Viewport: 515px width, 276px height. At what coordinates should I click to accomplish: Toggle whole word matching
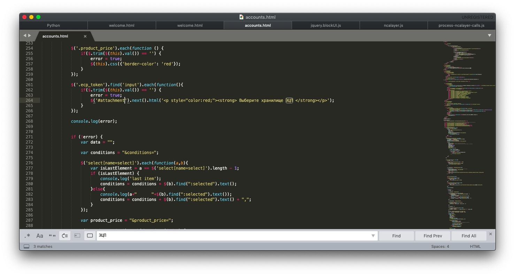coord(52,236)
